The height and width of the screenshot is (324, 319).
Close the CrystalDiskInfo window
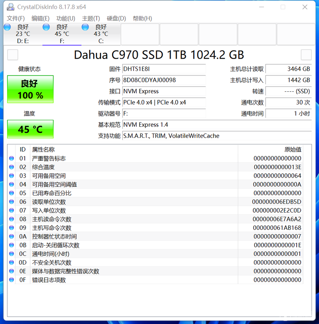point(305,7)
